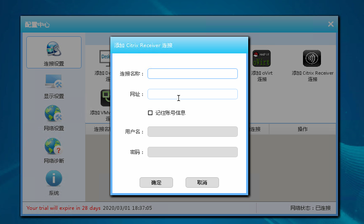364x224 pixels.
Task: Click the partially hidden VMware connection icon
Action: tap(105, 98)
